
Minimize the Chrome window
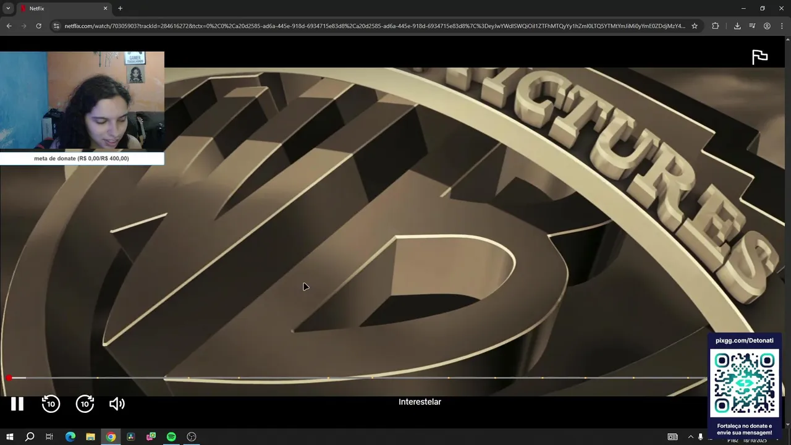(x=743, y=9)
